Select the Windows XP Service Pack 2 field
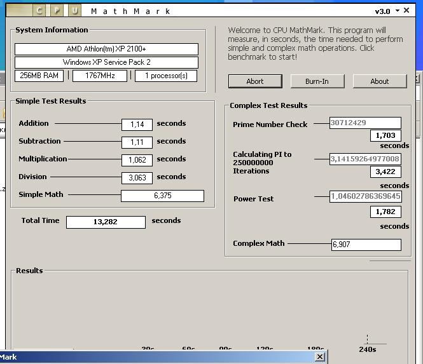The width and height of the screenshot is (423, 364). click(106, 62)
